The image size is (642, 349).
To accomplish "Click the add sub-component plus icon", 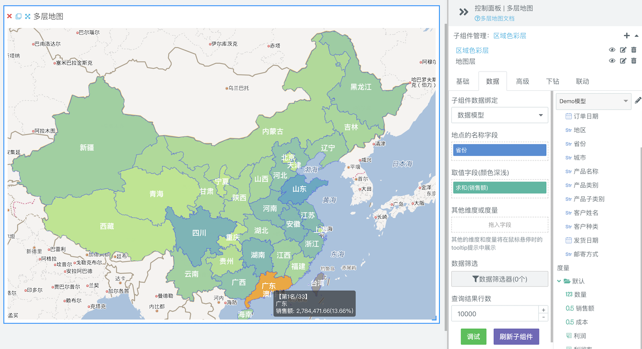I will pyautogui.click(x=627, y=36).
